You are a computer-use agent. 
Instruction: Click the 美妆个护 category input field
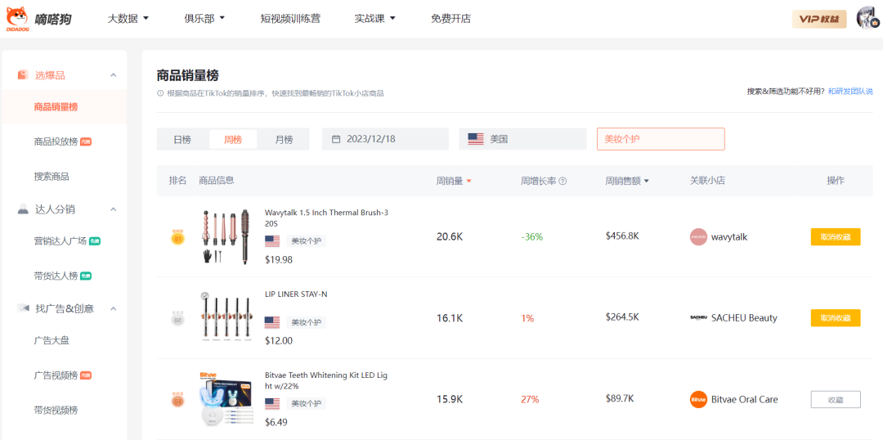[661, 139]
